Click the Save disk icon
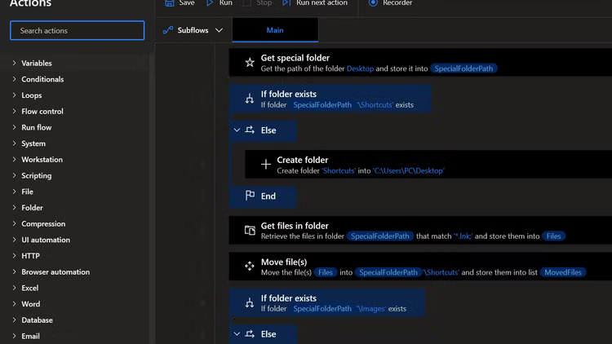This screenshot has height=344, width=612. (169, 3)
